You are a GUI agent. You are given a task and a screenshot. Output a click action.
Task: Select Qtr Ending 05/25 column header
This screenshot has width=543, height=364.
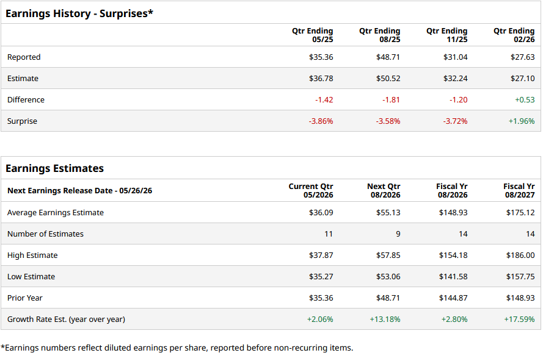click(312, 35)
